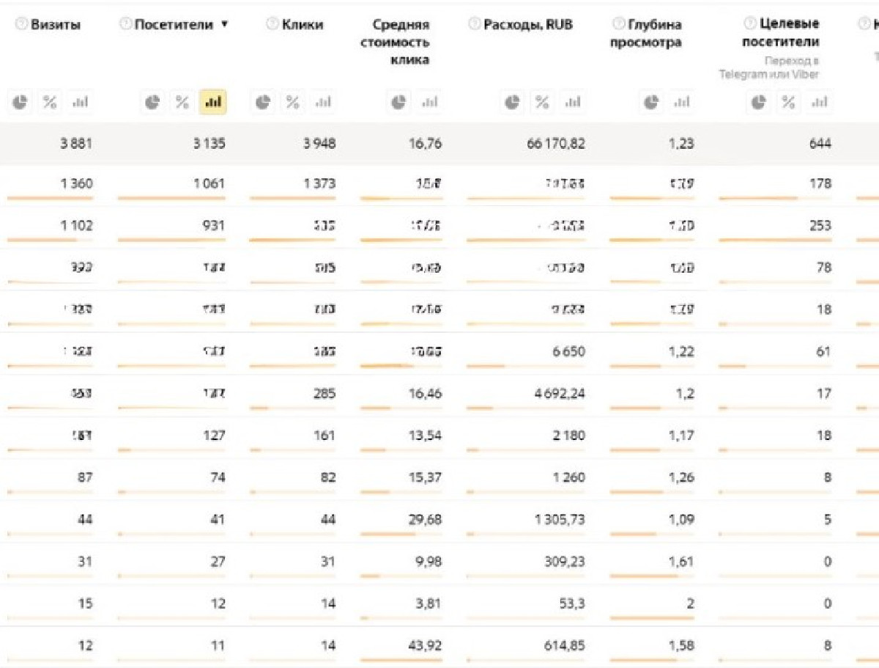
Task: Choose percent icon under Целевые посетители
Action: [x=789, y=103]
